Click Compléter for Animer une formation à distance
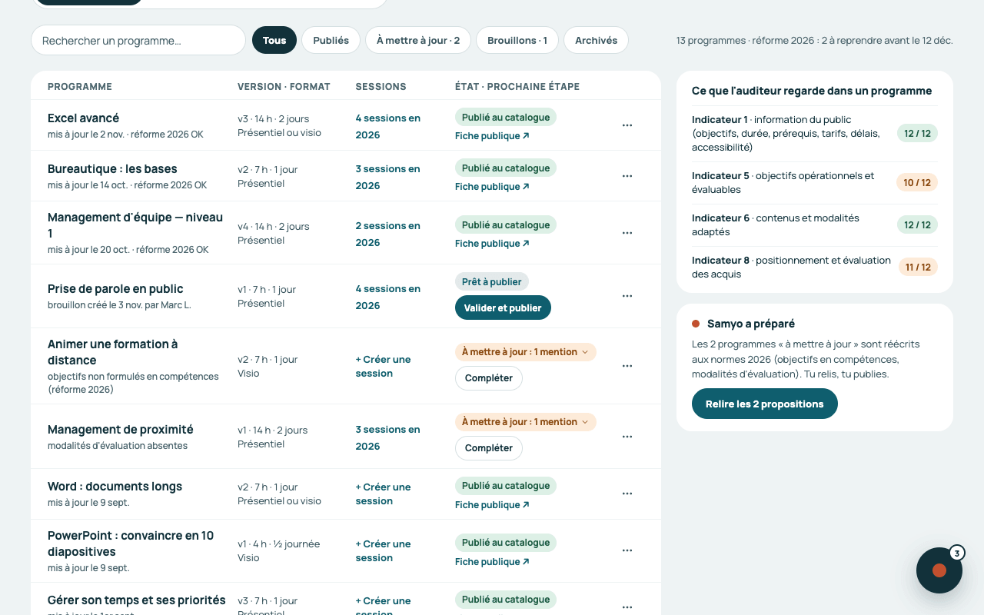This screenshot has height=615, width=984. point(489,378)
